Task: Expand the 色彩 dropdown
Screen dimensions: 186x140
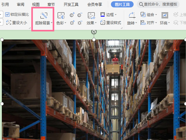Action: point(65,23)
